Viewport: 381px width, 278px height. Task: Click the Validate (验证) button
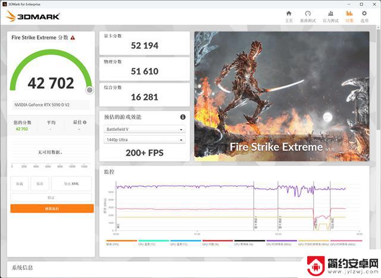click(51, 197)
